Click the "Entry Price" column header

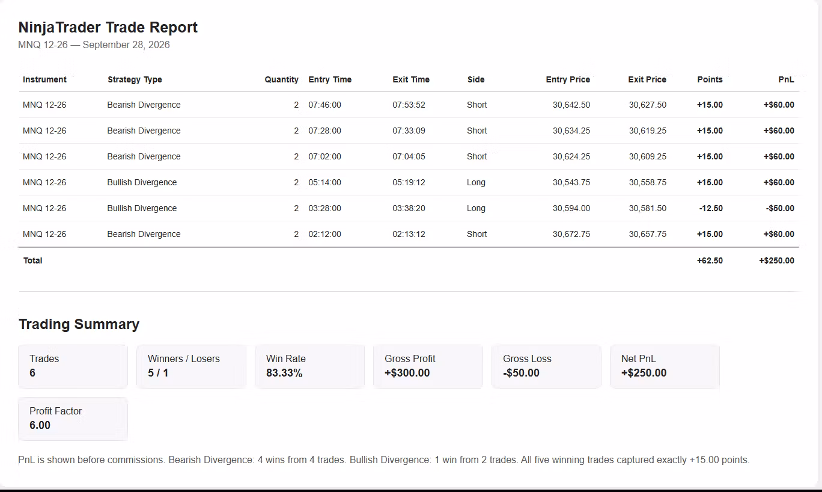point(568,79)
